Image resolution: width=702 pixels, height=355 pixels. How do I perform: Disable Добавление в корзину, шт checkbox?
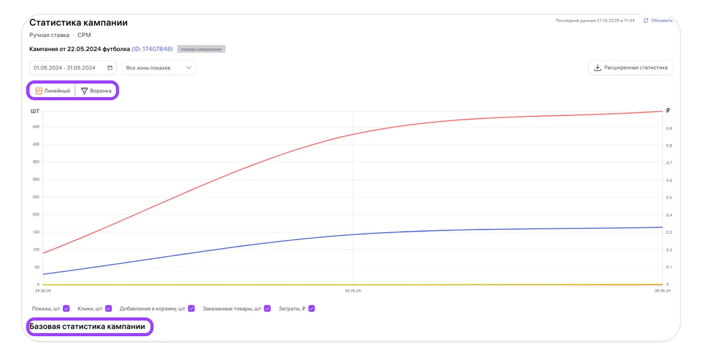(192, 309)
